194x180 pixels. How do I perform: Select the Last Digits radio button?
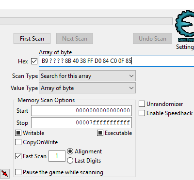[70, 161]
